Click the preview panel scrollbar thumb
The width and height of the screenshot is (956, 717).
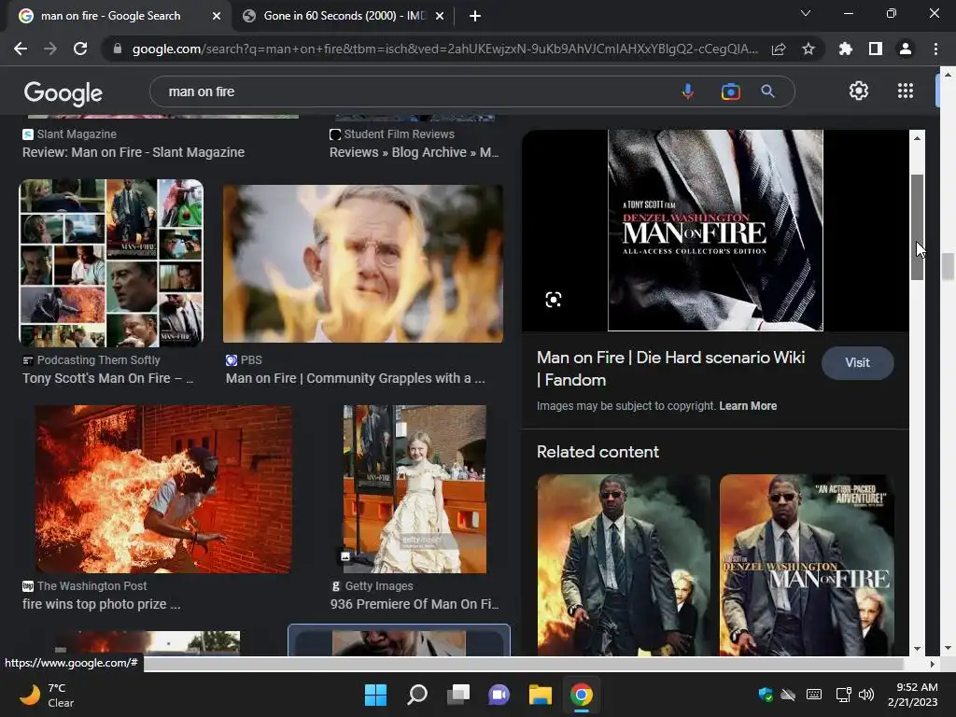coord(917,227)
